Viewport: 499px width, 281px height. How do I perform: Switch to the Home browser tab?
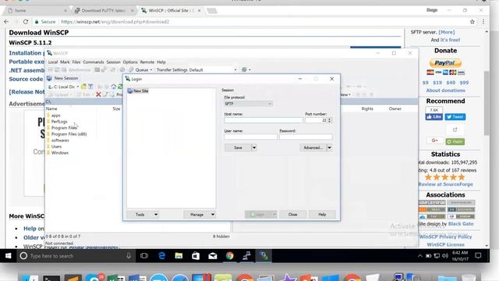point(37,10)
